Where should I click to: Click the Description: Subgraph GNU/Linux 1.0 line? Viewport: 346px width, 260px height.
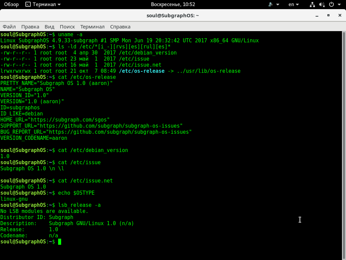click(67, 223)
